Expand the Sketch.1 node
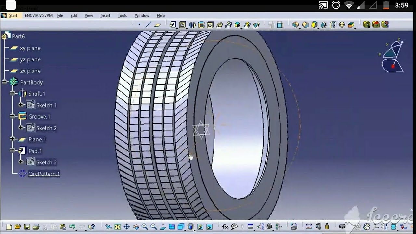 coord(21,105)
